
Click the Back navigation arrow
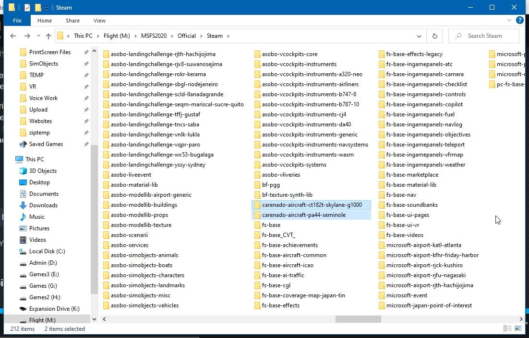pos(13,36)
